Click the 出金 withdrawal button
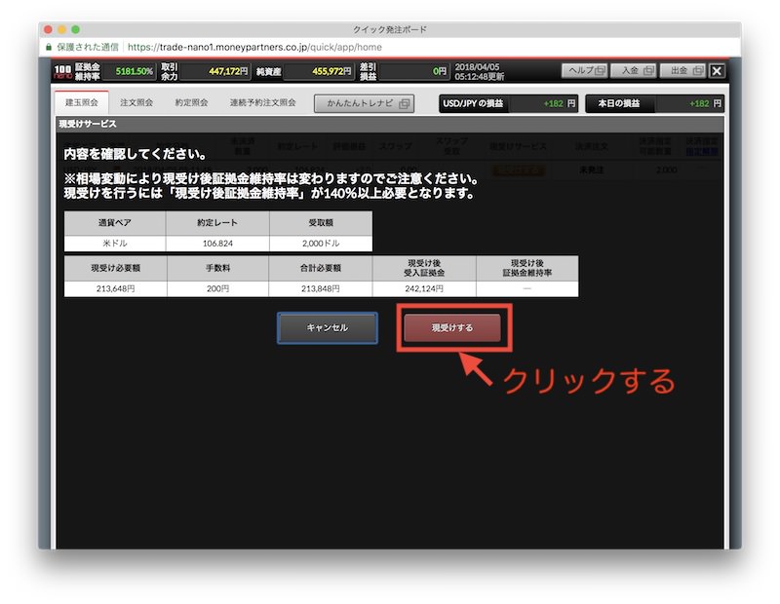 tap(683, 70)
